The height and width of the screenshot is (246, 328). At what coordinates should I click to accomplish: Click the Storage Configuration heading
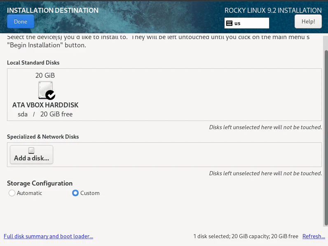point(40,183)
